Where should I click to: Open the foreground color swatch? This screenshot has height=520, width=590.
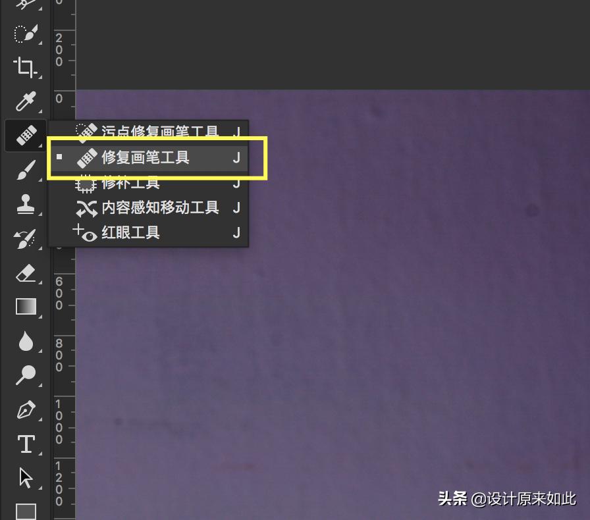click(25, 510)
